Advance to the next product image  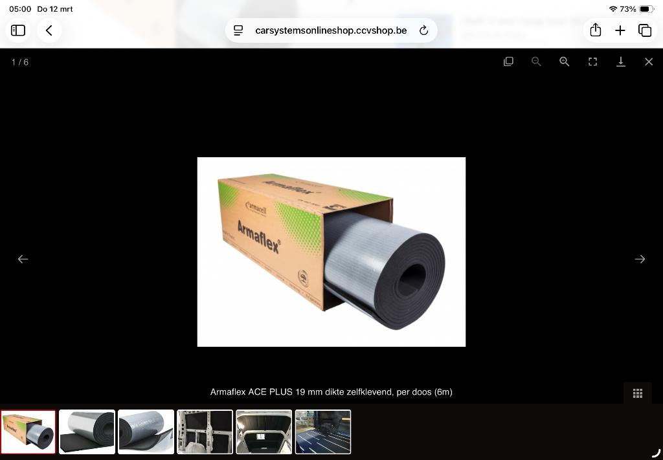click(x=640, y=259)
